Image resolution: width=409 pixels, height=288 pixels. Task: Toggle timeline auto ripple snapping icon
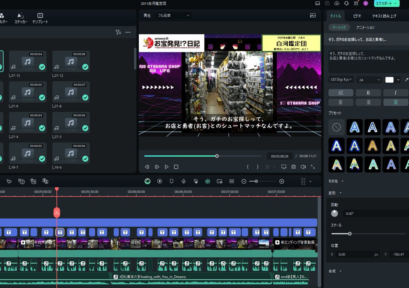208,181
